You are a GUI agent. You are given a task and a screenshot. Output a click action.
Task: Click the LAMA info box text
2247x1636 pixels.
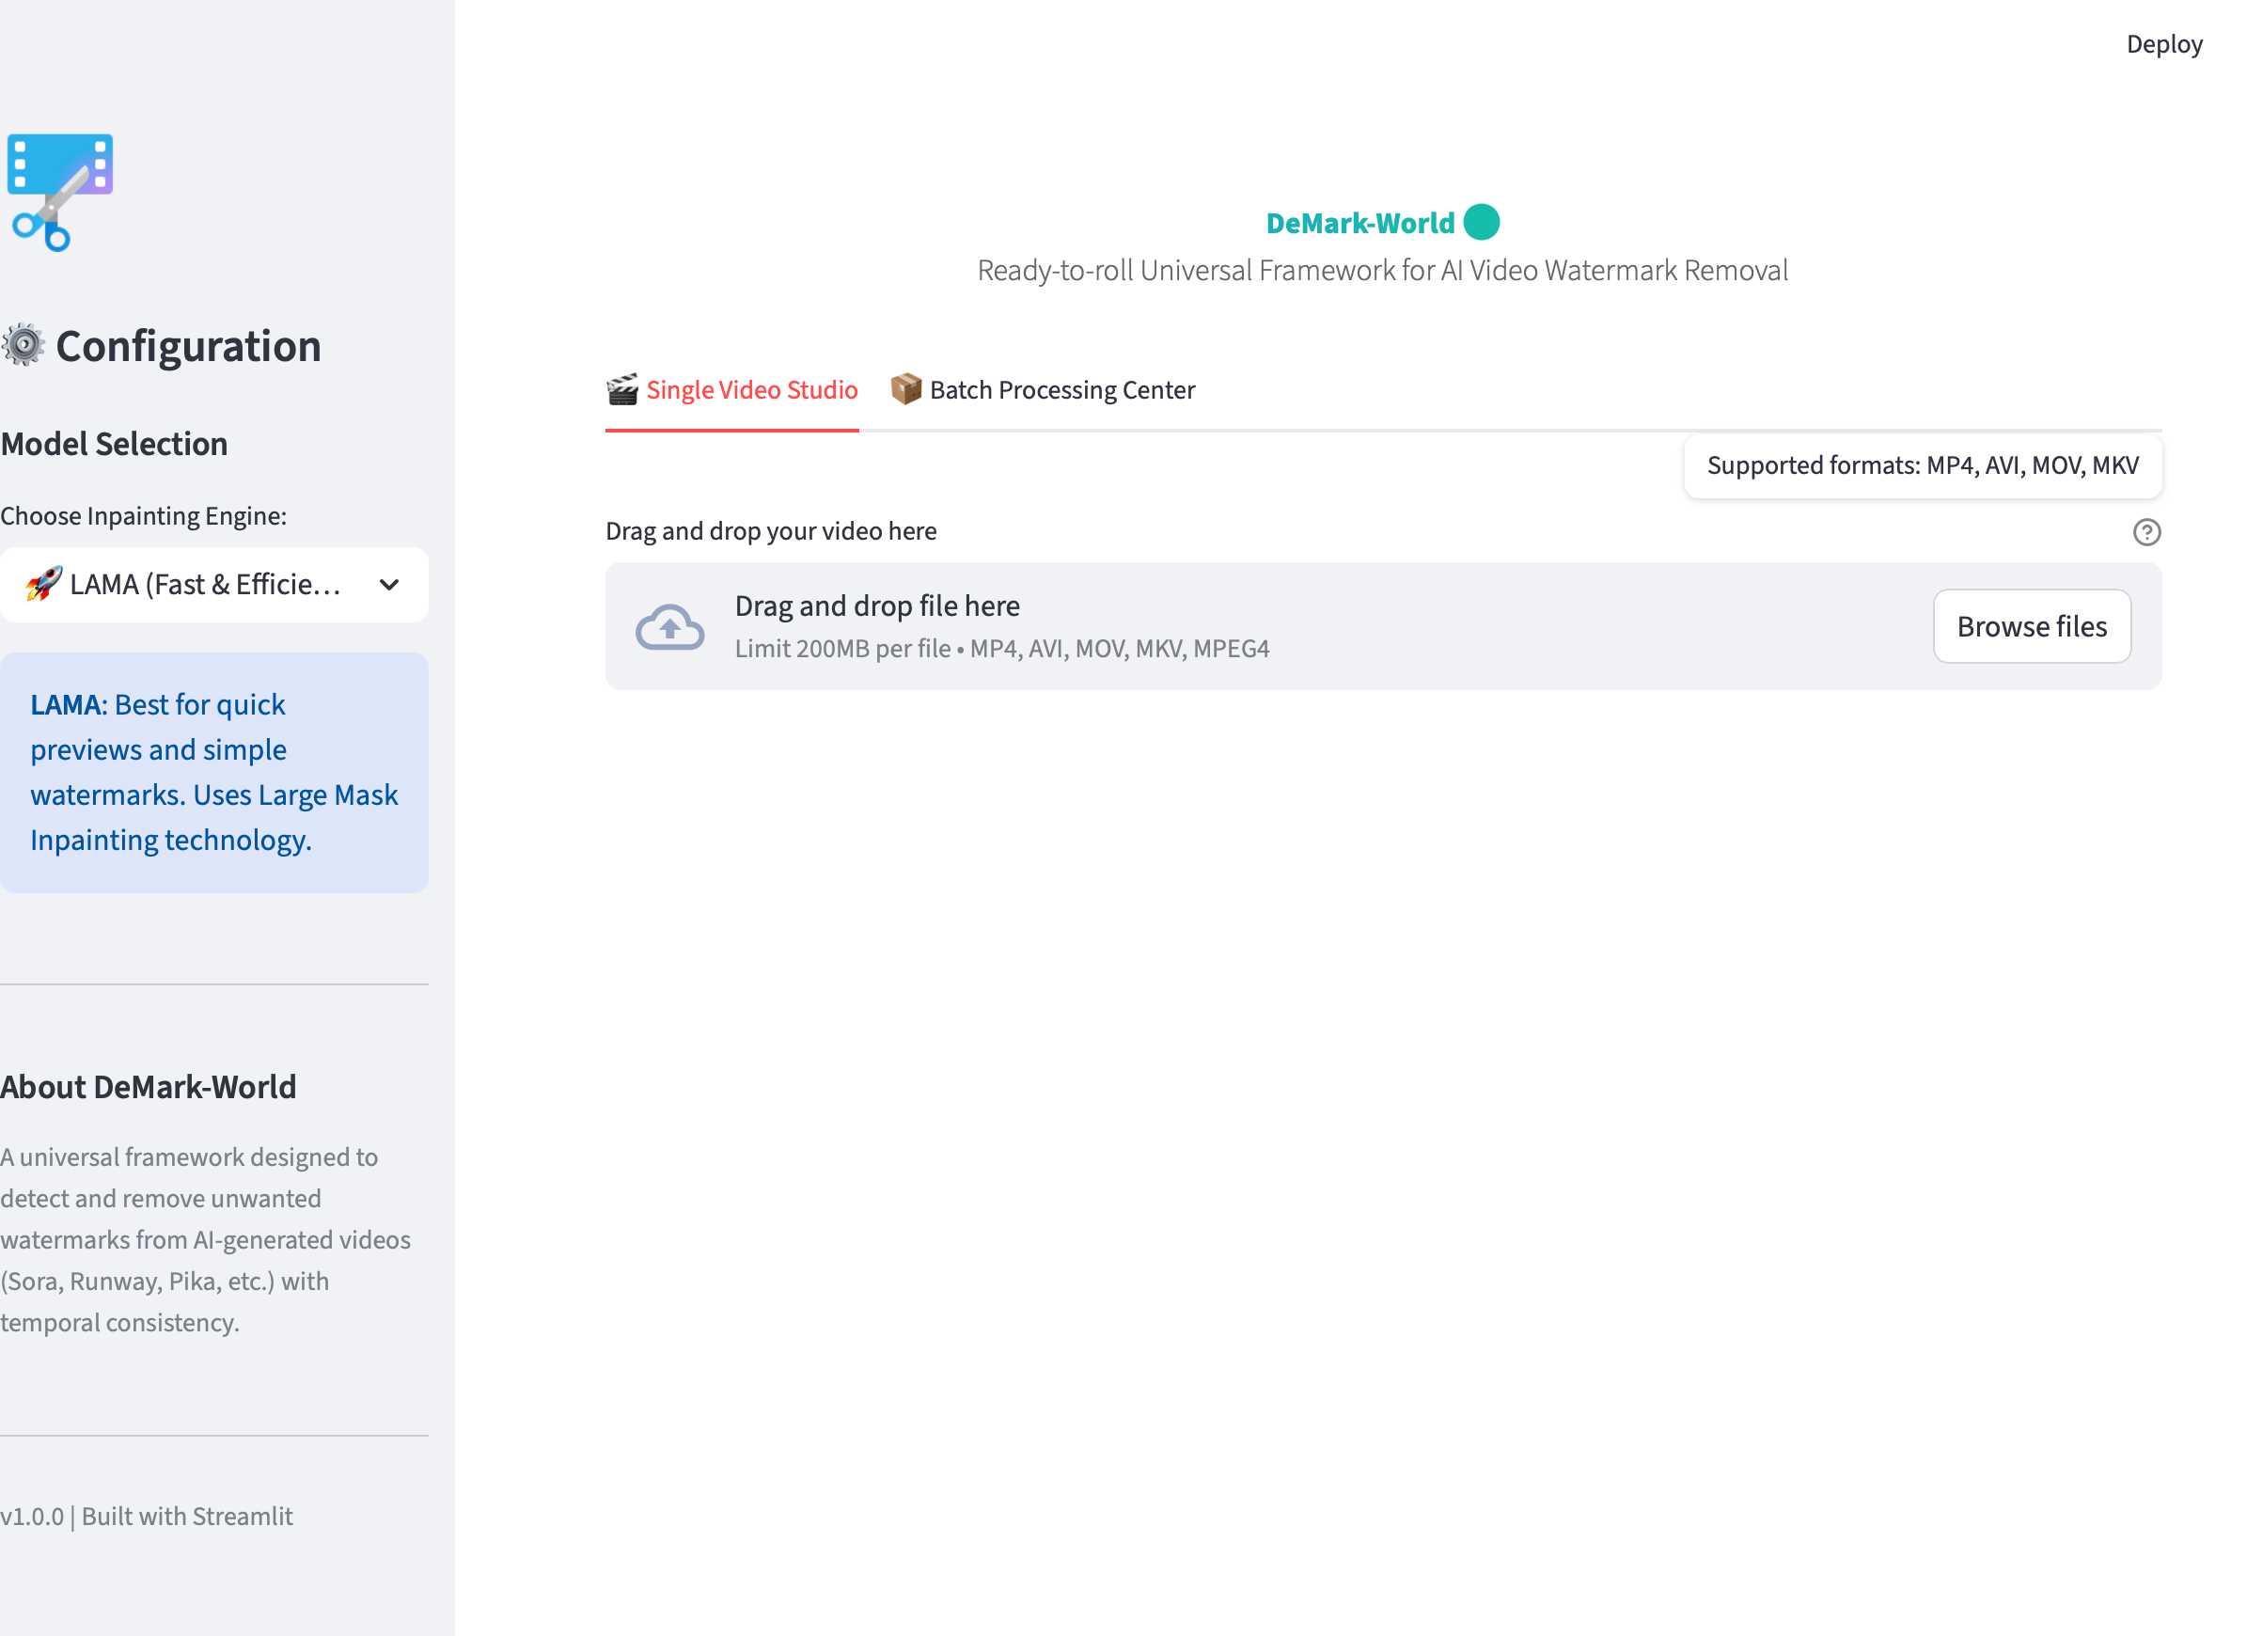coord(214,772)
